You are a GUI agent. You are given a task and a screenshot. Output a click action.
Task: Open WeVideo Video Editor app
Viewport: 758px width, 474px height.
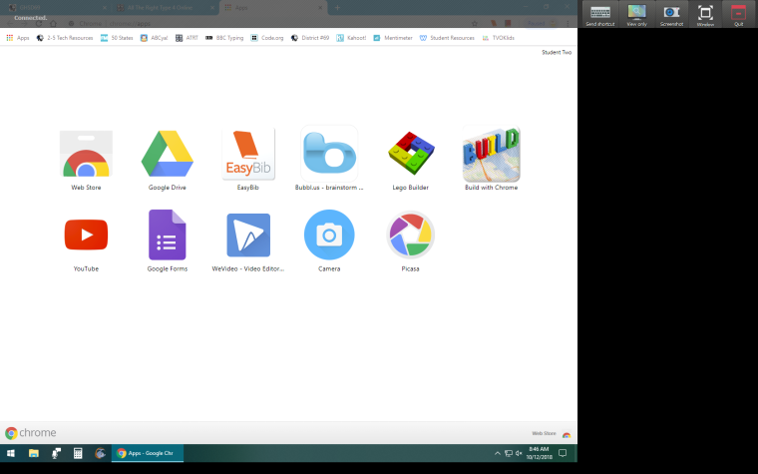(248, 235)
